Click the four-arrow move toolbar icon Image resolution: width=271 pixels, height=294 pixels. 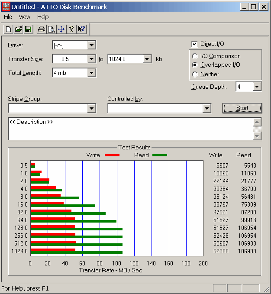coord(61,29)
